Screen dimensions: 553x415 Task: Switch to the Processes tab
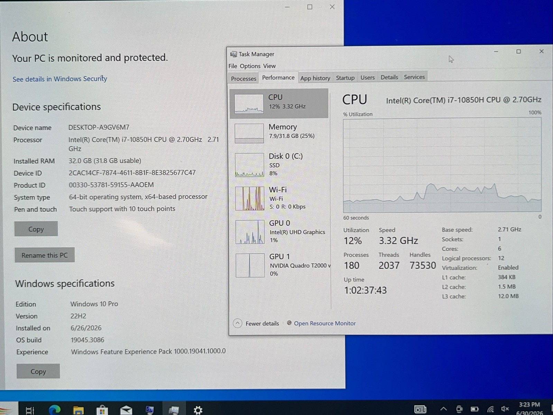243,79
